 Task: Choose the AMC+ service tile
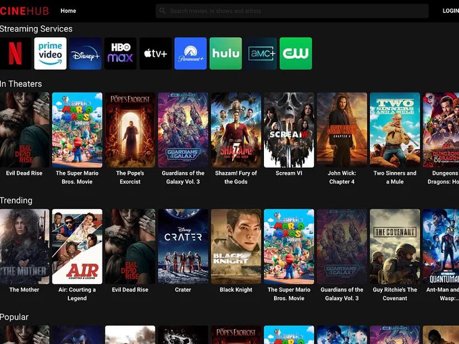pos(261,53)
